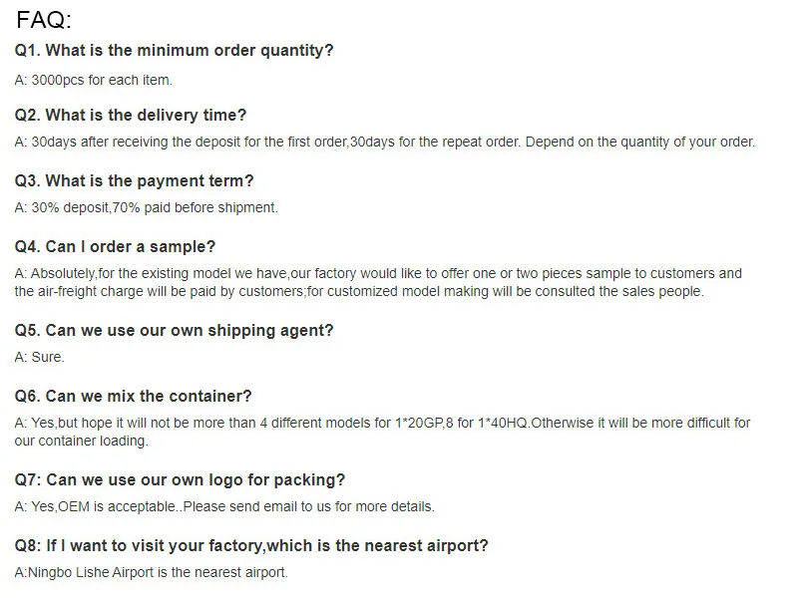Click the 4 different models answer line

pos(382,423)
